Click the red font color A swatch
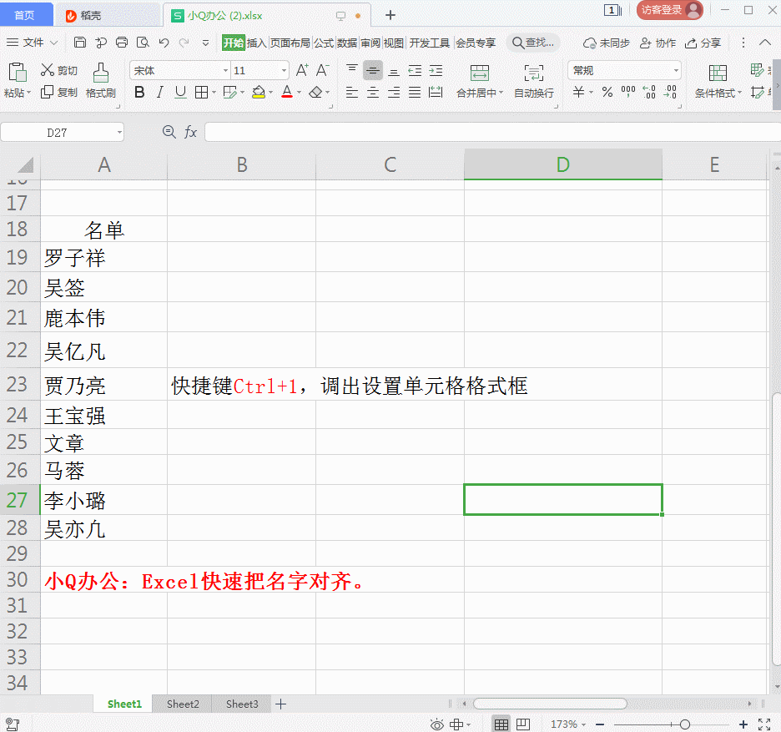This screenshot has height=732, width=781. 287,92
